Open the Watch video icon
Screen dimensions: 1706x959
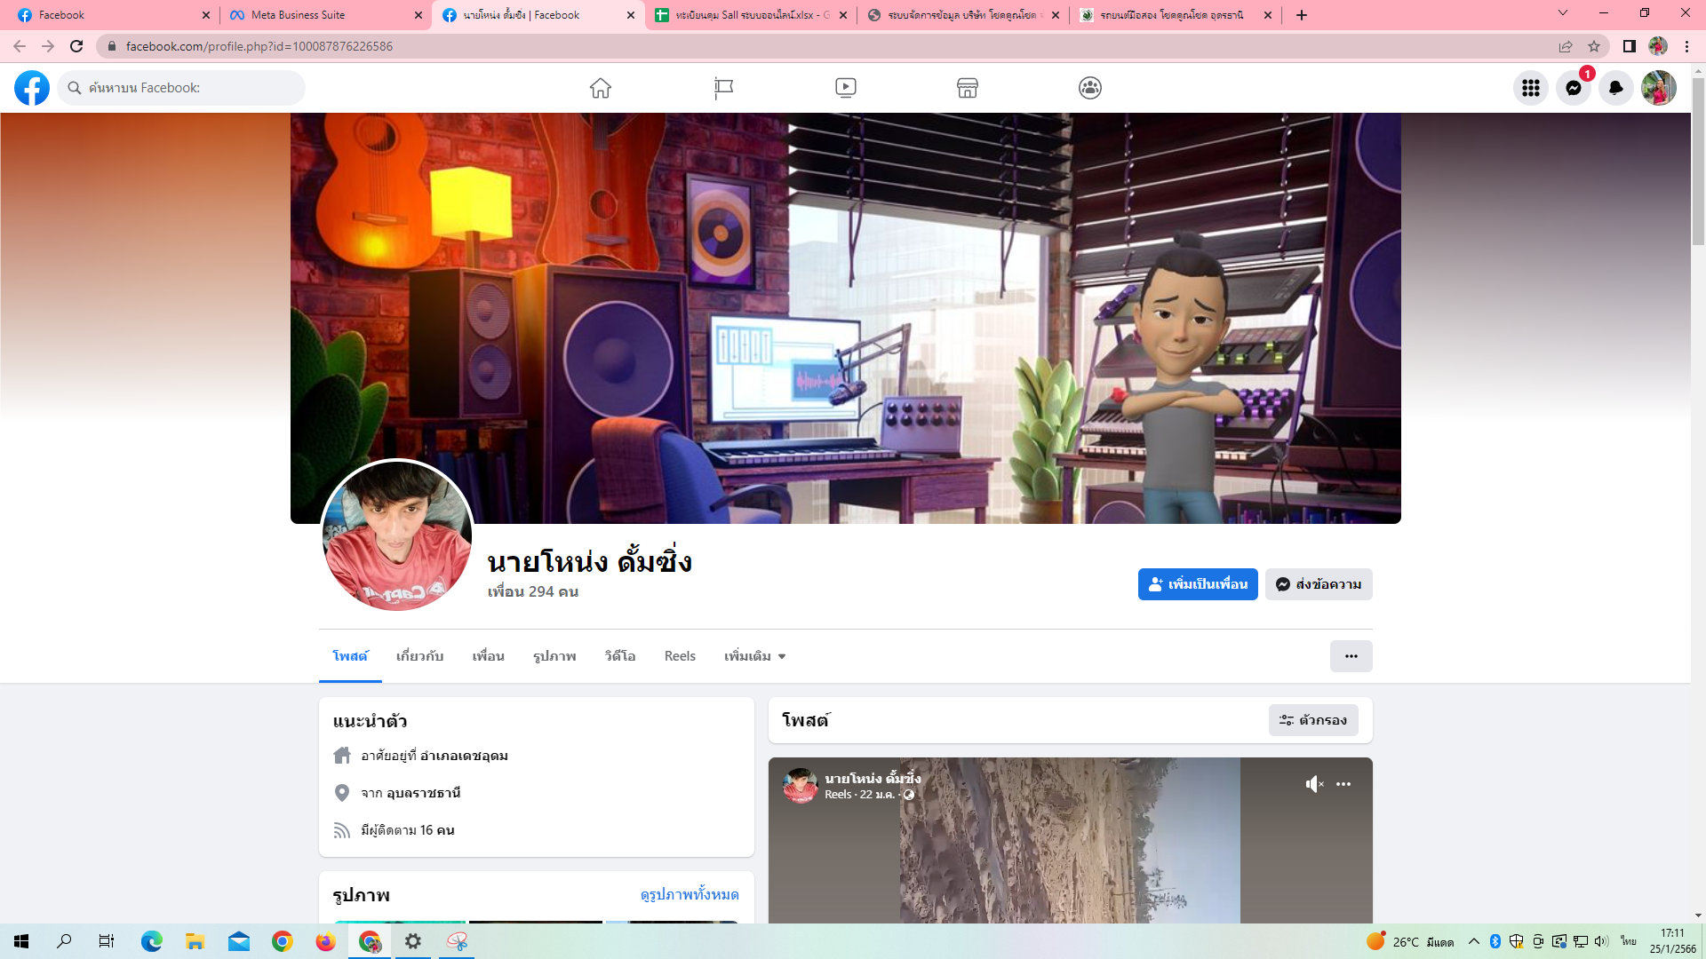pyautogui.click(x=846, y=88)
